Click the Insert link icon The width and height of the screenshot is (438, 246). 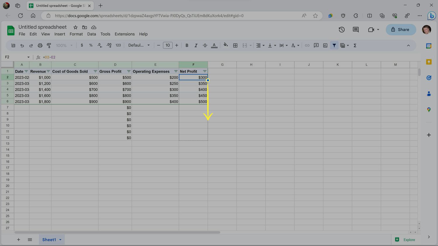tap(307, 45)
